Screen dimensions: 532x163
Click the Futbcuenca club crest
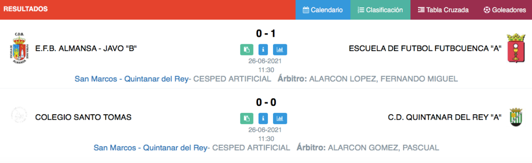[516, 48]
